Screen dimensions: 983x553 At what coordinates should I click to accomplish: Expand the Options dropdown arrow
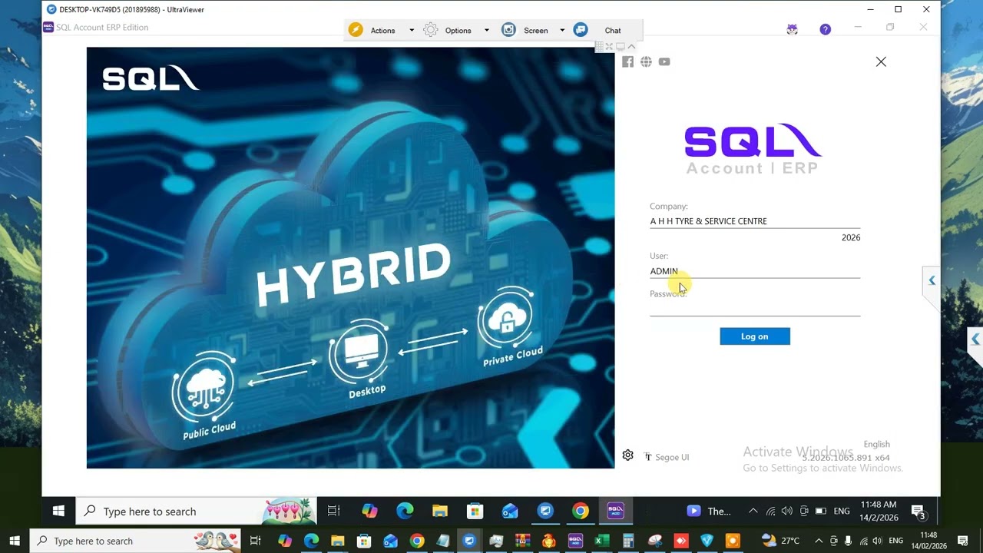click(486, 31)
